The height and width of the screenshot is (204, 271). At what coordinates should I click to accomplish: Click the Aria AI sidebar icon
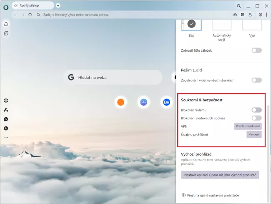click(6, 110)
